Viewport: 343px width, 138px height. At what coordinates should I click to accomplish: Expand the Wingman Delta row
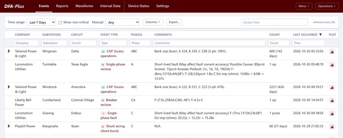[x=9, y=51]
